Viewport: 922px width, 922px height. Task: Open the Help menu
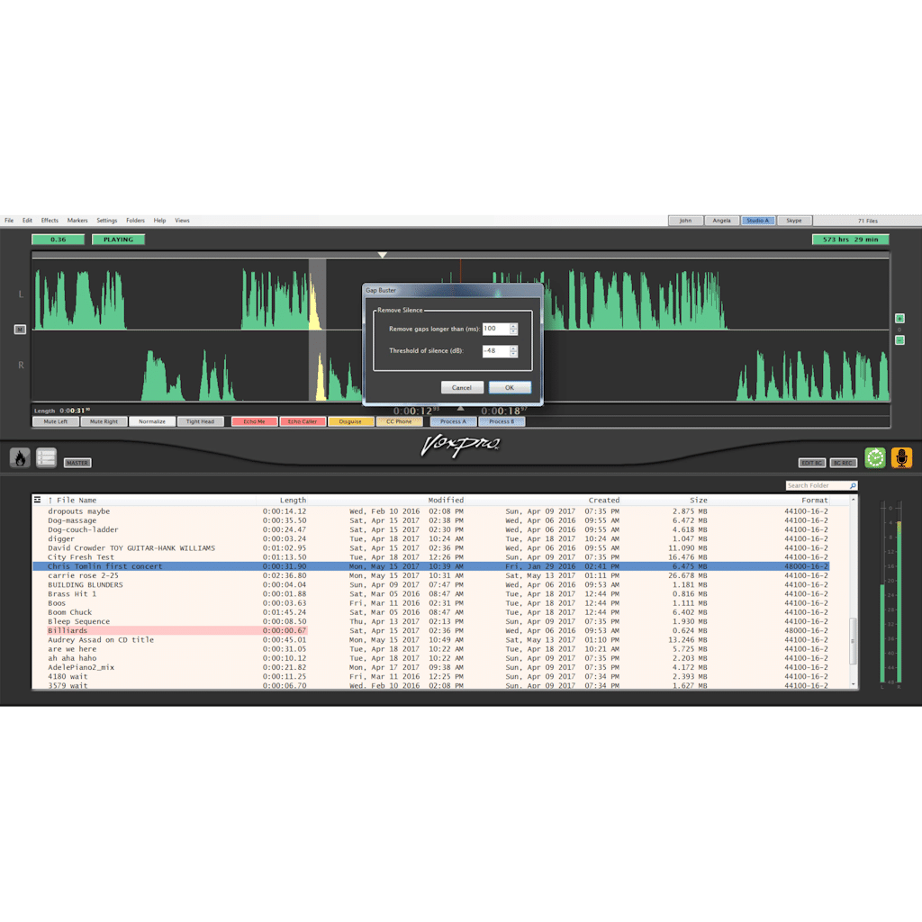(160, 221)
